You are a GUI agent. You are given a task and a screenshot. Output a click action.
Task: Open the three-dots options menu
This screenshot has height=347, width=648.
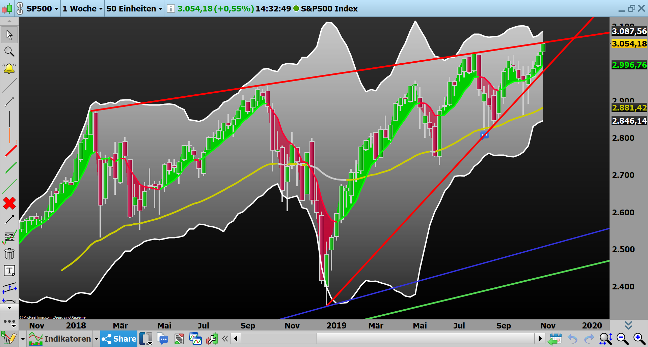coord(9,323)
